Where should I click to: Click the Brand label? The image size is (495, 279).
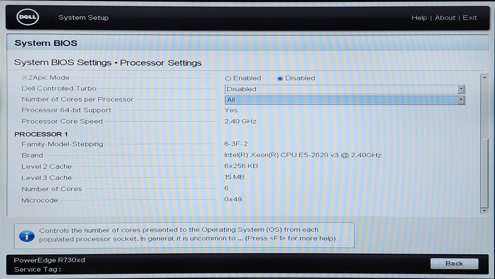tap(32, 155)
